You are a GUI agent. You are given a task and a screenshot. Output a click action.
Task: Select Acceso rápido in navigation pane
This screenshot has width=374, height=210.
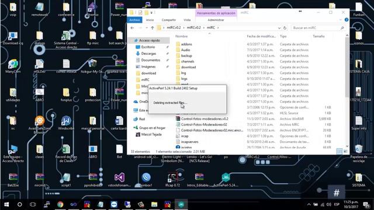click(x=149, y=40)
